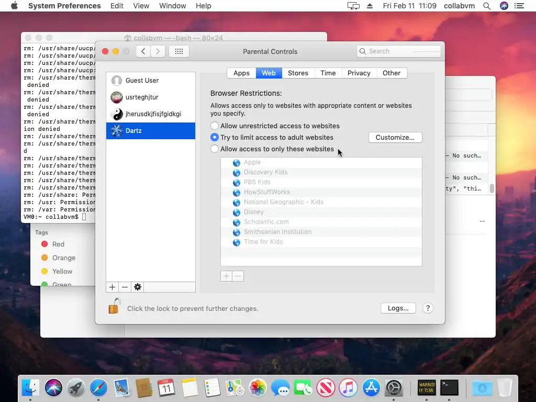Select Allow unrestricted access to websites
Viewport: 536px width, 402px height.
click(x=214, y=126)
